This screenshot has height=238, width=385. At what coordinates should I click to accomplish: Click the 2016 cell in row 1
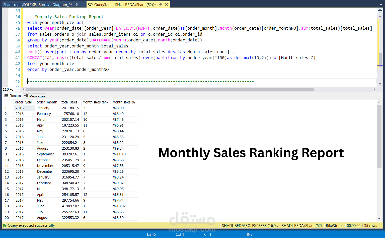[x=24, y=108]
